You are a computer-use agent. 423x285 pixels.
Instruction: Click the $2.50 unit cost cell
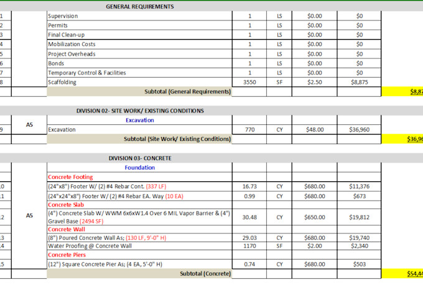coord(315,82)
